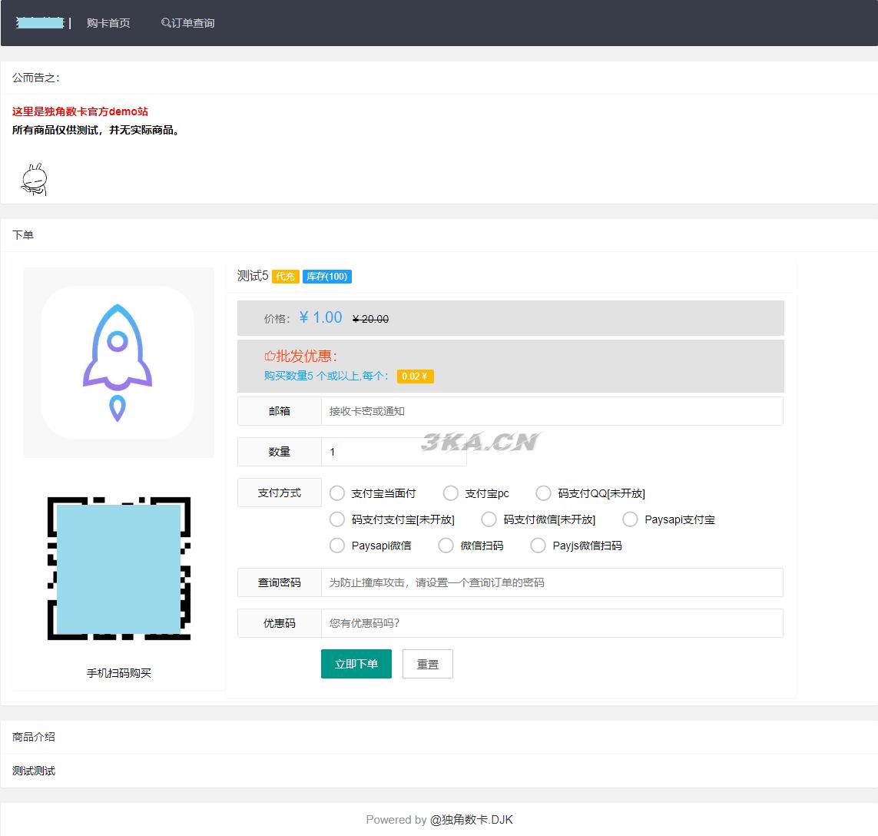Go to 购卡首页 in navigation bar

[x=108, y=23]
